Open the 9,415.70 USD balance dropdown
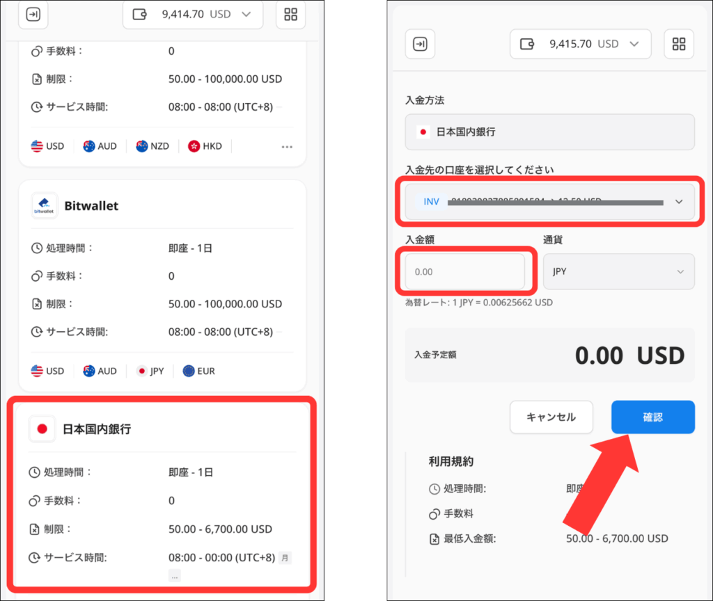The width and height of the screenshot is (713, 601). coord(580,44)
